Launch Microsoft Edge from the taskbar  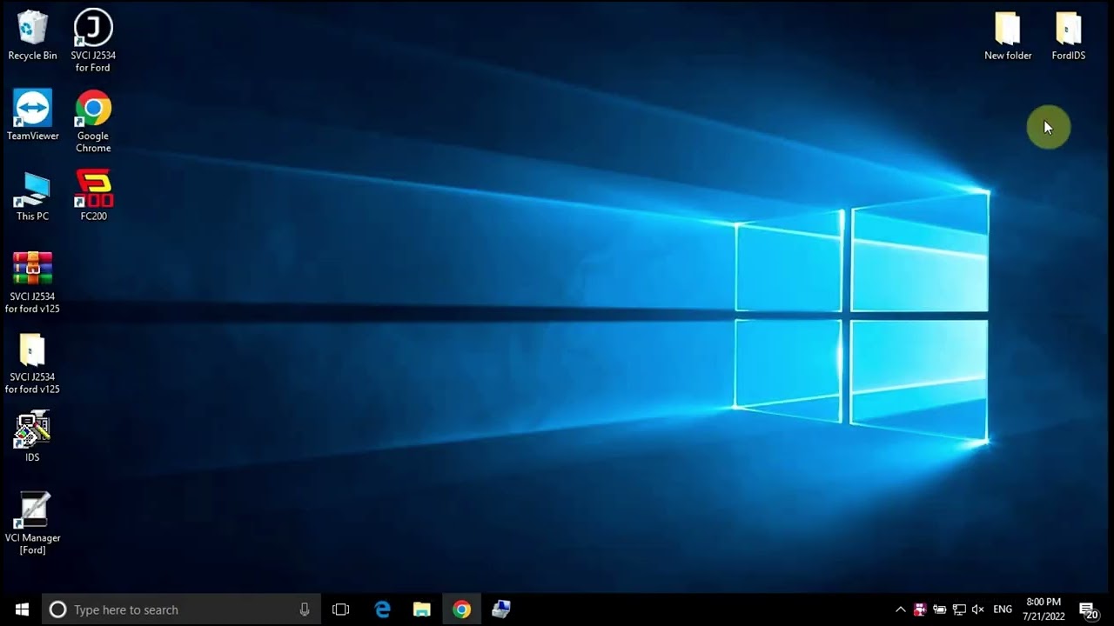[382, 609]
